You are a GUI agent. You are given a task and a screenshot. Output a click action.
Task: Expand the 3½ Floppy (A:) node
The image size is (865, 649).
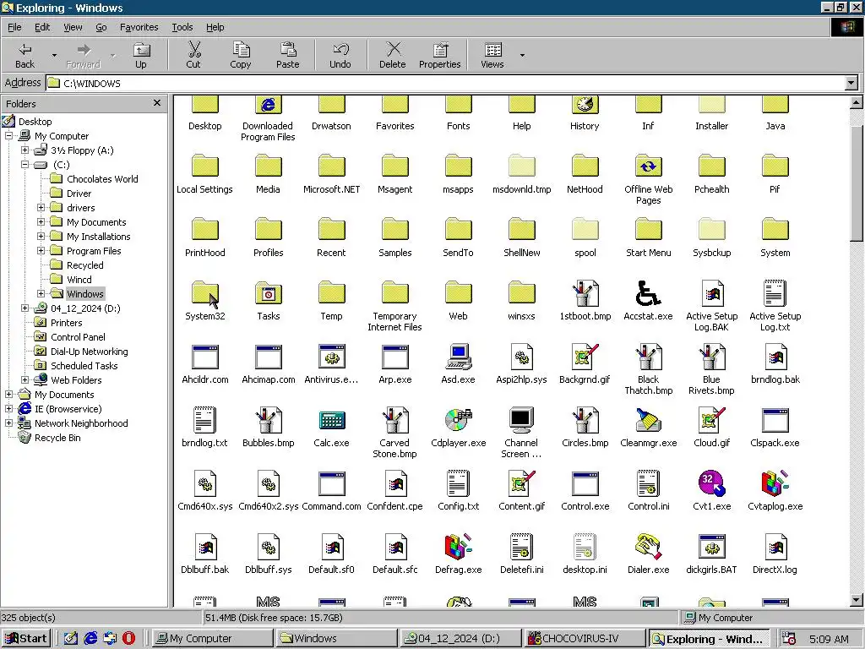coord(24,150)
